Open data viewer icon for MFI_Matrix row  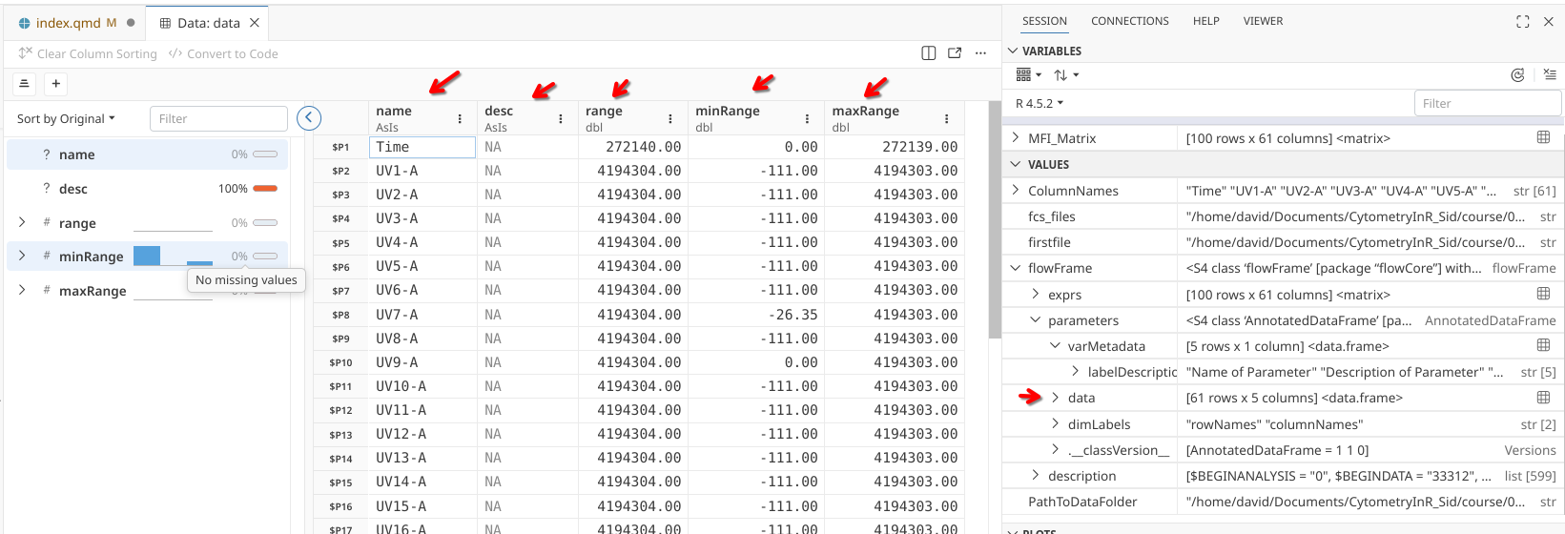(x=1543, y=138)
